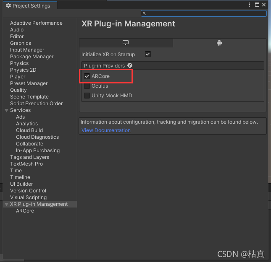The width and height of the screenshot is (271, 262).
Task: Open Time settings
Action: coord(16,171)
